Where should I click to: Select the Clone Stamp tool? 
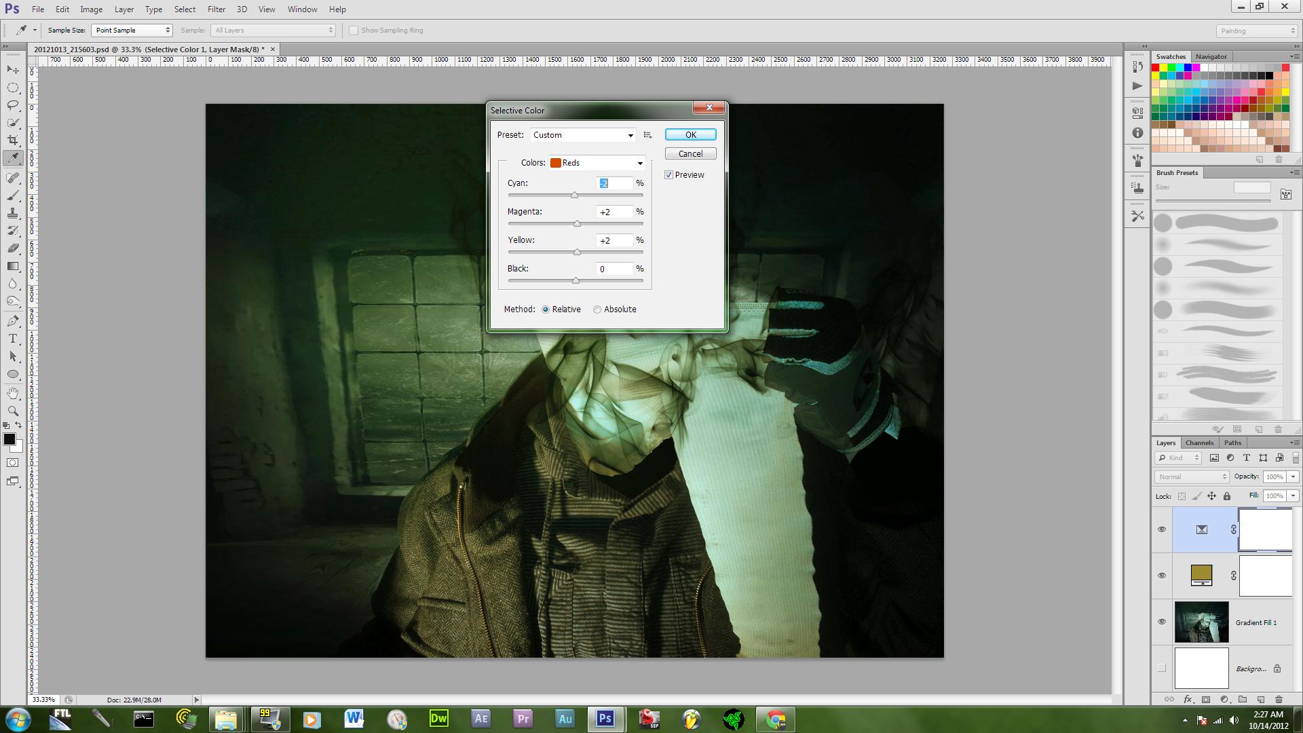point(13,213)
